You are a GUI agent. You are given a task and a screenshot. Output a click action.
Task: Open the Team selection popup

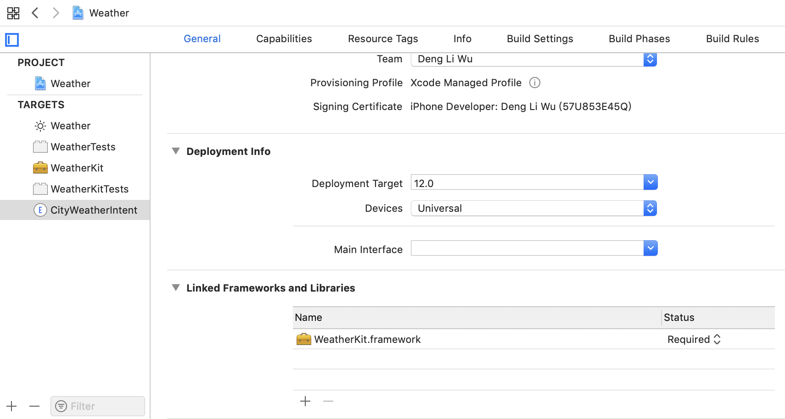(x=650, y=59)
